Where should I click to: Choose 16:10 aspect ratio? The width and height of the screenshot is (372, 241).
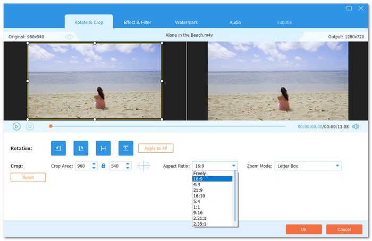(x=212, y=196)
